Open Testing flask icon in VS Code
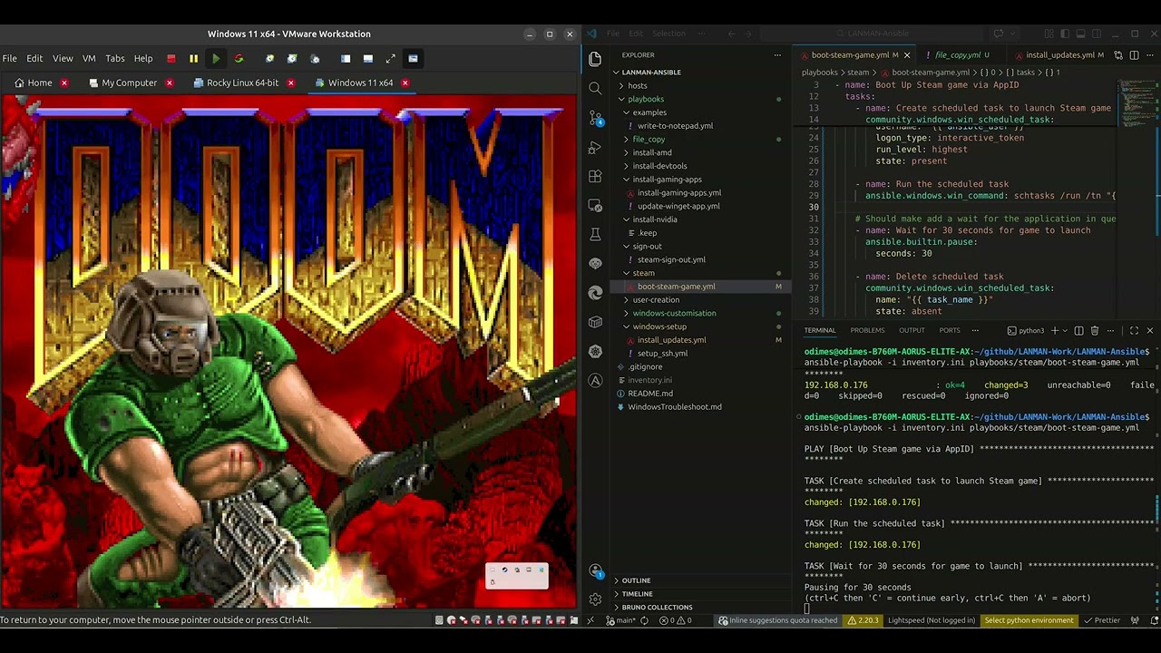Viewport: 1161px width, 653px height. point(595,234)
